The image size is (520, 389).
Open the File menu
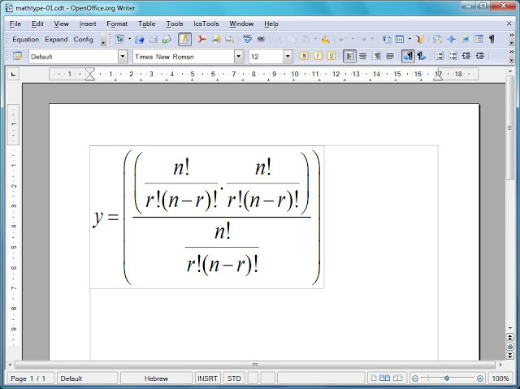pyautogui.click(x=15, y=24)
